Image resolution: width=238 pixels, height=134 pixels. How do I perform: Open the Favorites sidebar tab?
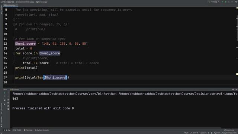1,122
